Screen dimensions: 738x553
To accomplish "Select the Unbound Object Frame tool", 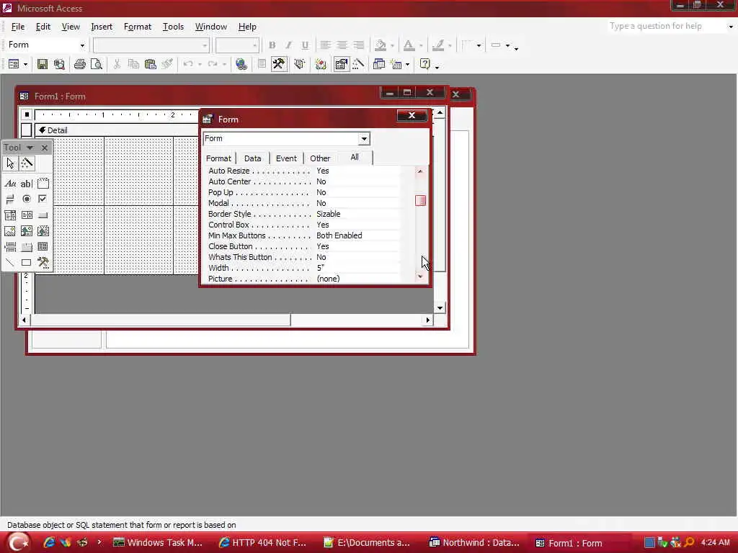I will coord(27,231).
